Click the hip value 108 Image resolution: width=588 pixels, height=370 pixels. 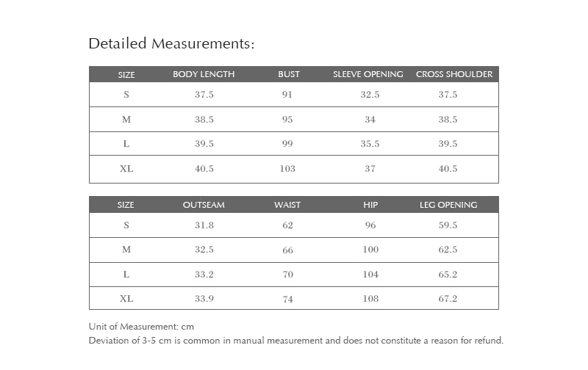[370, 299]
